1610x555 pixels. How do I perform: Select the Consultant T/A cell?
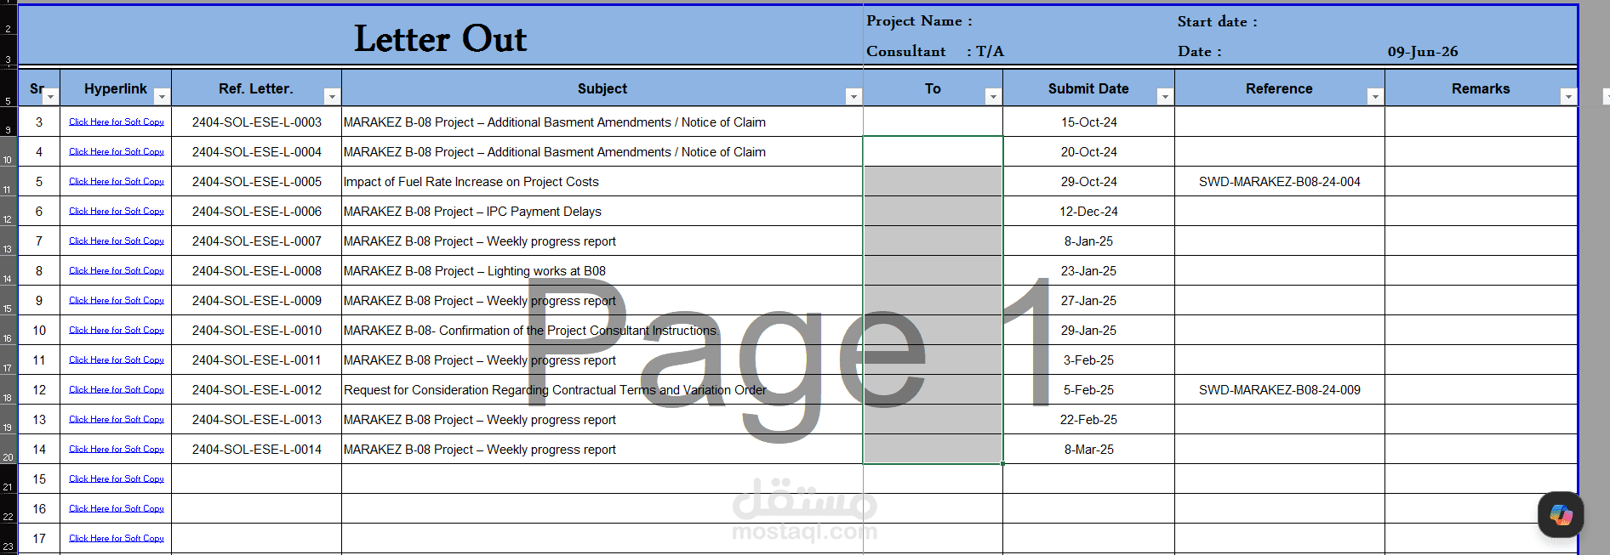pyautogui.click(x=934, y=52)
